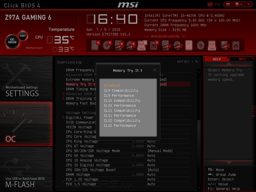Viewport: 256px width, 192px height.
Task: Select the UEFI floppy boot device icon
Action: [x=154, y=45]
